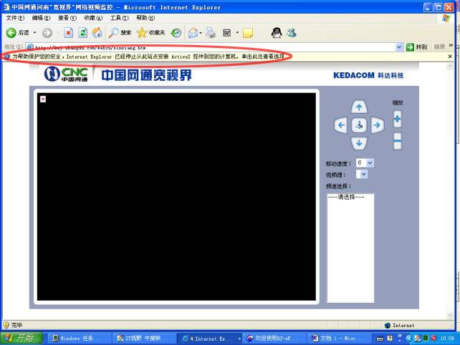Viewport: 460px width, 345px height.
Task: Pan the camera right with the right arrow
Action: pyautogui.click(x=378, y=125)
